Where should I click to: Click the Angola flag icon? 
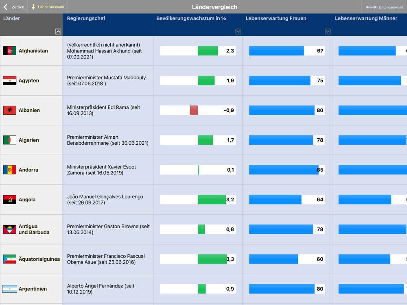(x=10, y=199)
